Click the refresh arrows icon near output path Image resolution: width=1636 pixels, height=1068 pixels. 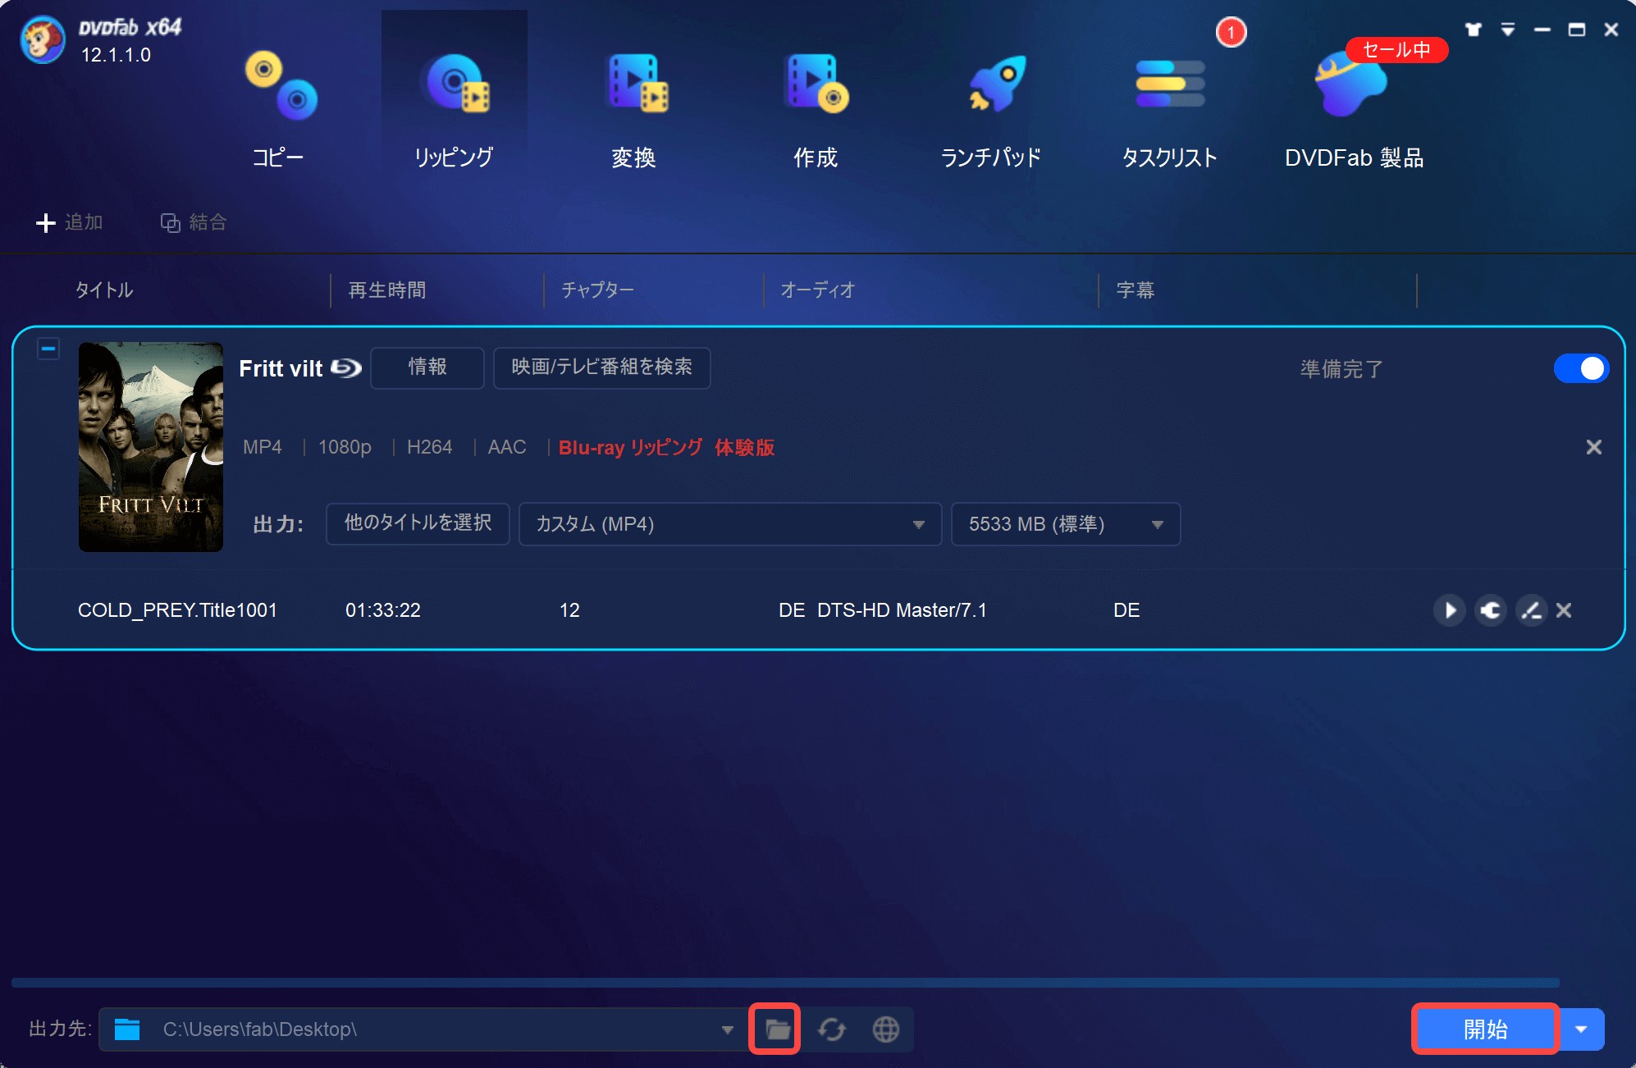pos(832,1029)
